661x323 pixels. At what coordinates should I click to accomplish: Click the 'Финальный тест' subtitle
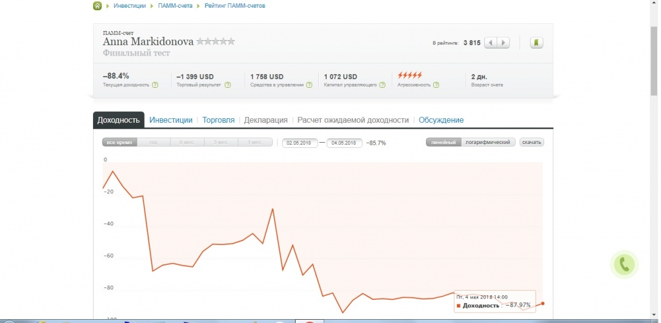tap(137, 53)
